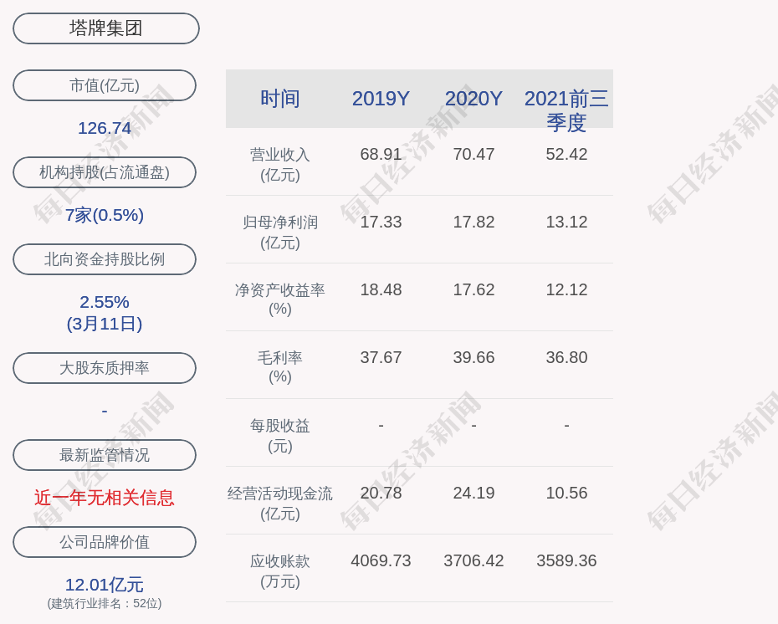Click the 公司品牌价值 label pill
The height and width of the screenshot is (624, 778).
click(x=105, y=542)
